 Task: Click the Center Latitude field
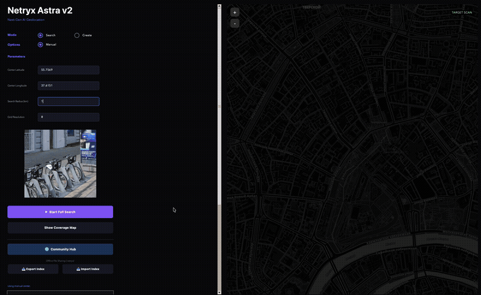[x=69, y=70]
